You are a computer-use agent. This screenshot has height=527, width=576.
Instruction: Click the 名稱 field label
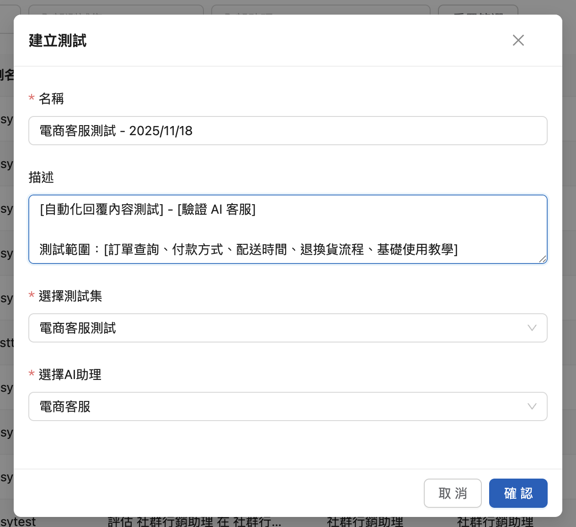point(51,99)
